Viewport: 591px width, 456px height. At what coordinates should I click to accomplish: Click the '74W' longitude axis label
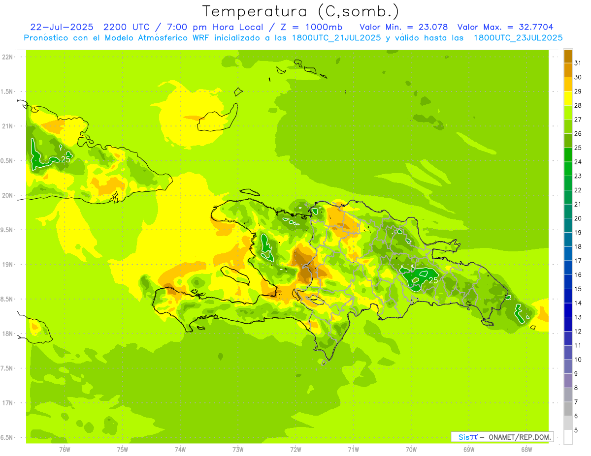180,449
